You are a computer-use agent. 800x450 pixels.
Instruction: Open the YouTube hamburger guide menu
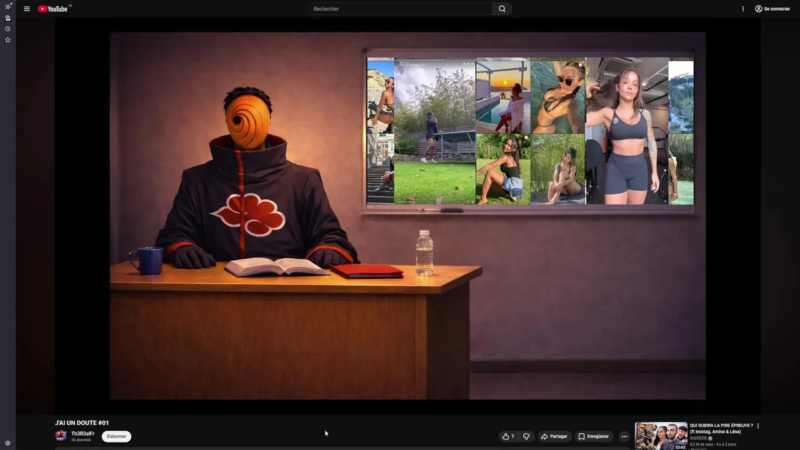point(27,9)
